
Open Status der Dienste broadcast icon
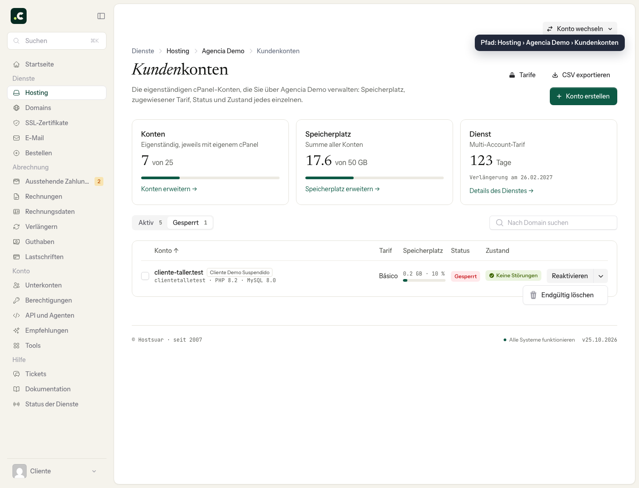click(16, 404)
